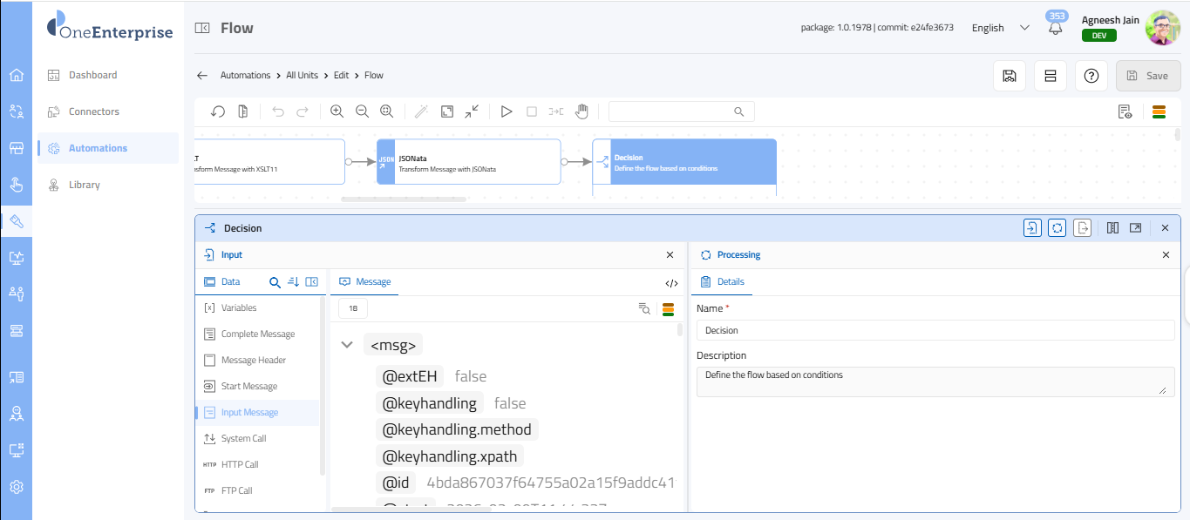Collapse the <msg> node chevron
The height and width of the screenshot is (520, 1190).
pos(347,345)
